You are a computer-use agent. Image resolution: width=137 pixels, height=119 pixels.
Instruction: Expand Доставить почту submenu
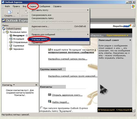59,10
